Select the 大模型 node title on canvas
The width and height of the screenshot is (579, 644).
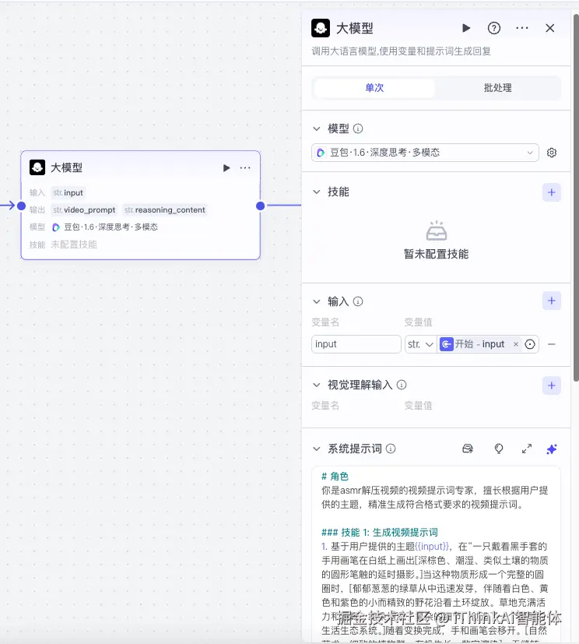pyautogui.click(x=66, y=168)
